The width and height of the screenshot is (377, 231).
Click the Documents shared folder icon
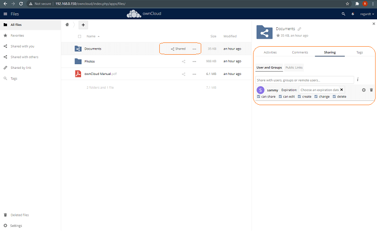(x=78, y=49)
